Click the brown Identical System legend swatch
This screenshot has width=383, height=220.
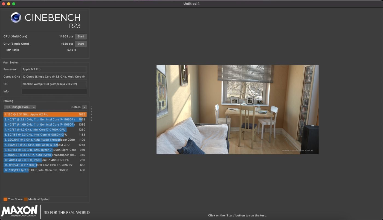click(x=26, y=199)
